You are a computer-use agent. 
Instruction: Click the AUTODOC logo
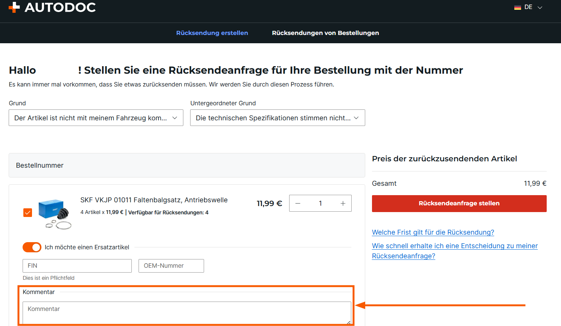(x=52, y=7)
